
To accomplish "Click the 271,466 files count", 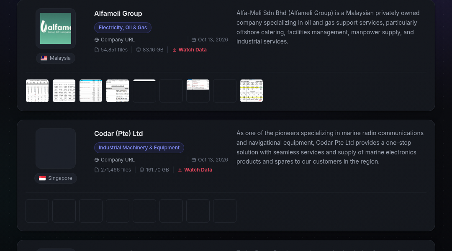I will pos(116,170).
